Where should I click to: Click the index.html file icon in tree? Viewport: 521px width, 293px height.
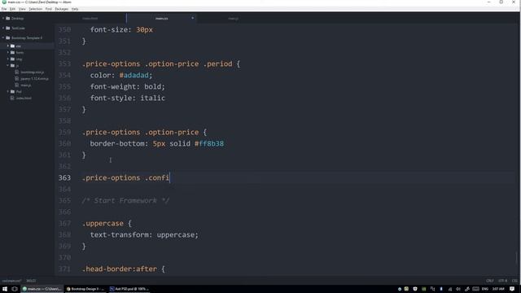pyautogui.click(x=13, y=98)
